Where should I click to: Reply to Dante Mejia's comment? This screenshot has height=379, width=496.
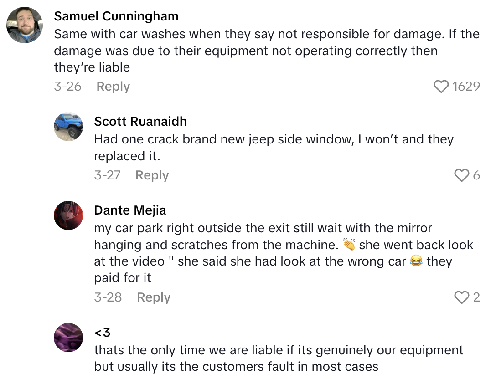(x=154, y=297)
